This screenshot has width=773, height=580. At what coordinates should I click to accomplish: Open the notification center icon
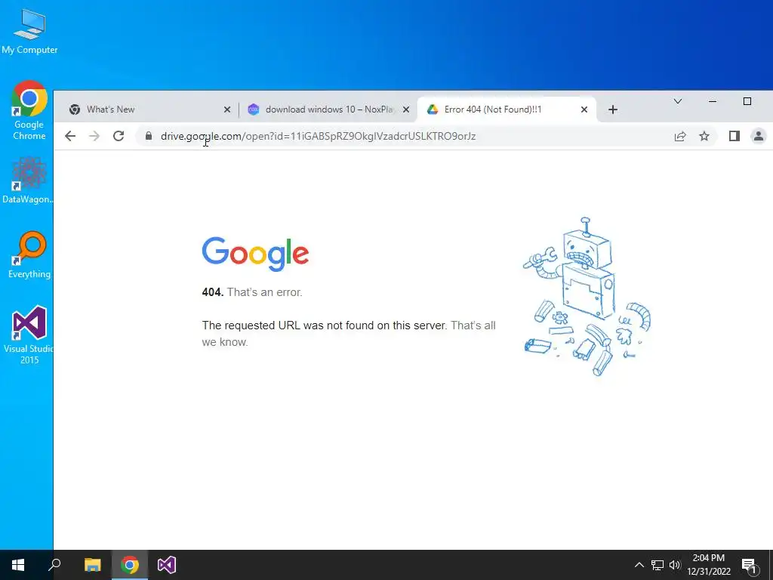[750, 565]
